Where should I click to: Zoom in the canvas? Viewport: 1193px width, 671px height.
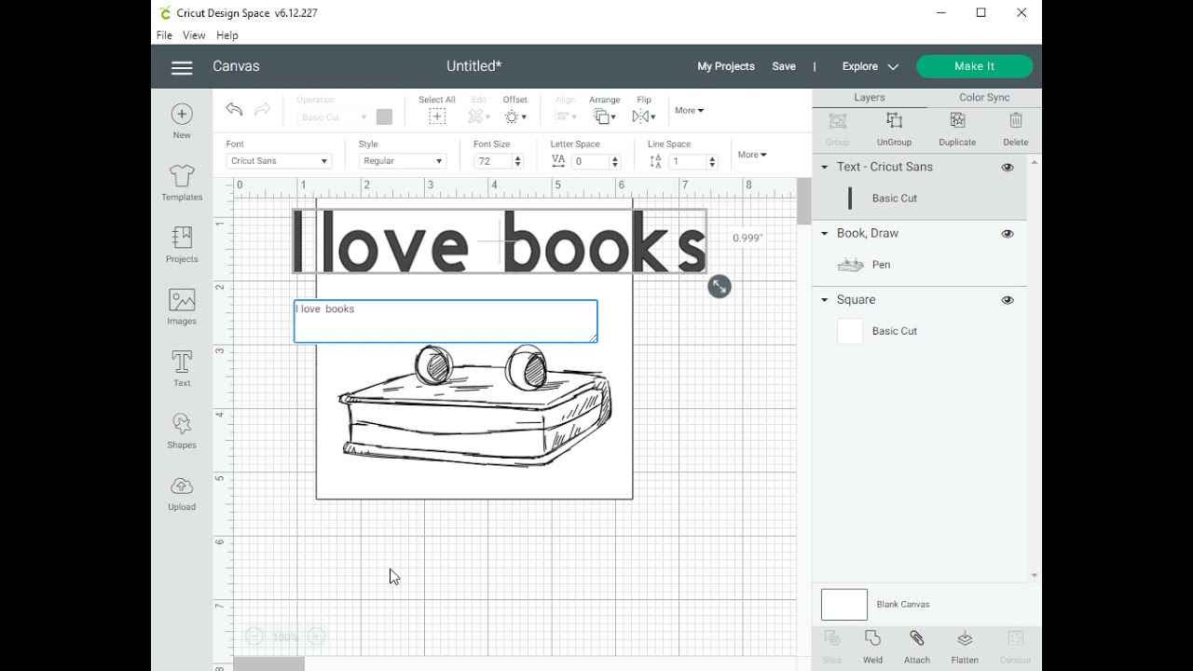pos(317,637)
